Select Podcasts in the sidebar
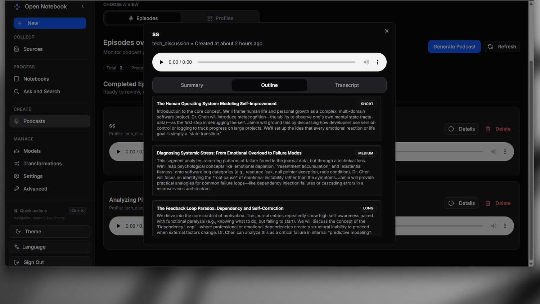Viewport: 540px width, 304px height. click(50, 121)
